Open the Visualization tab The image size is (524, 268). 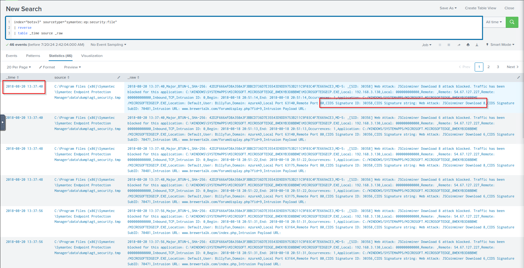pyautogui.click(x=92, y=56)
